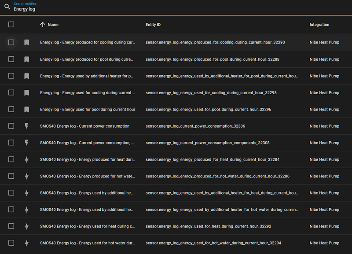
Task: Click lightning icon of additional heater hot water row
Action: [27, 210]
